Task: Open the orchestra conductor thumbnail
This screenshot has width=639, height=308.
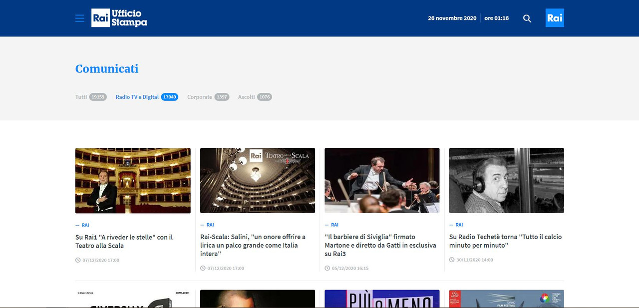Action: pyautogui.click(x=382, y=181)
